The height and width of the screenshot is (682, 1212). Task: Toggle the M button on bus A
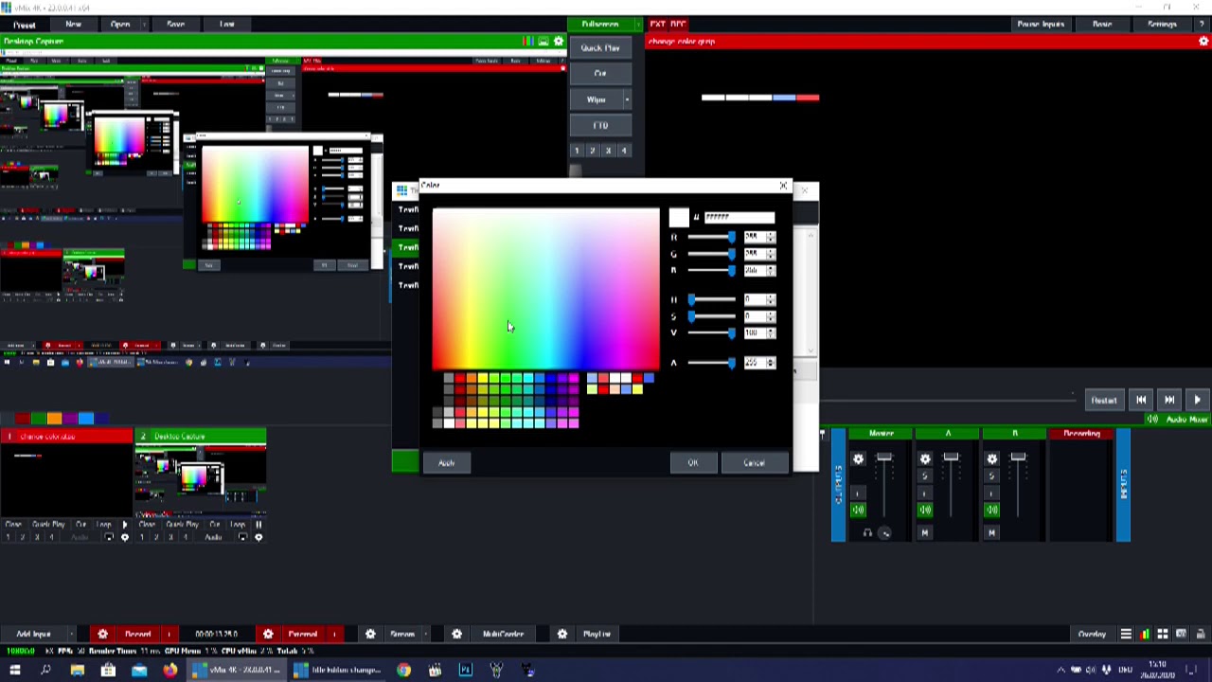click(x=925, y=532)
